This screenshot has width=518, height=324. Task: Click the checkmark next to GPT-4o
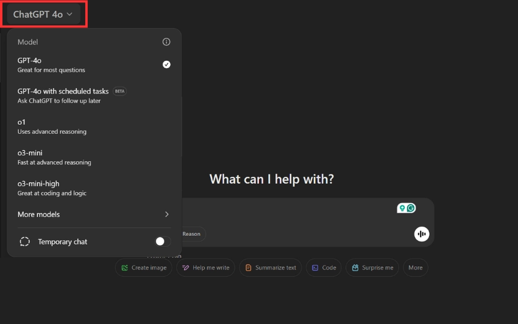166,64
